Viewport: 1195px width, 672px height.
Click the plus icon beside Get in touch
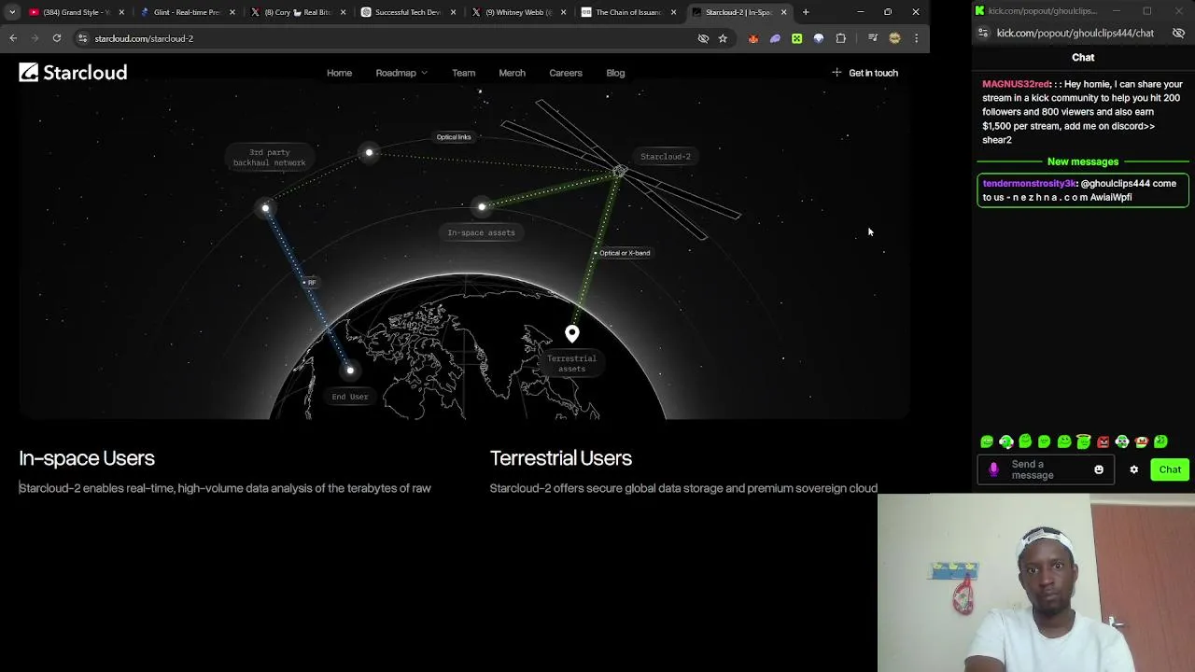(836, 73)
